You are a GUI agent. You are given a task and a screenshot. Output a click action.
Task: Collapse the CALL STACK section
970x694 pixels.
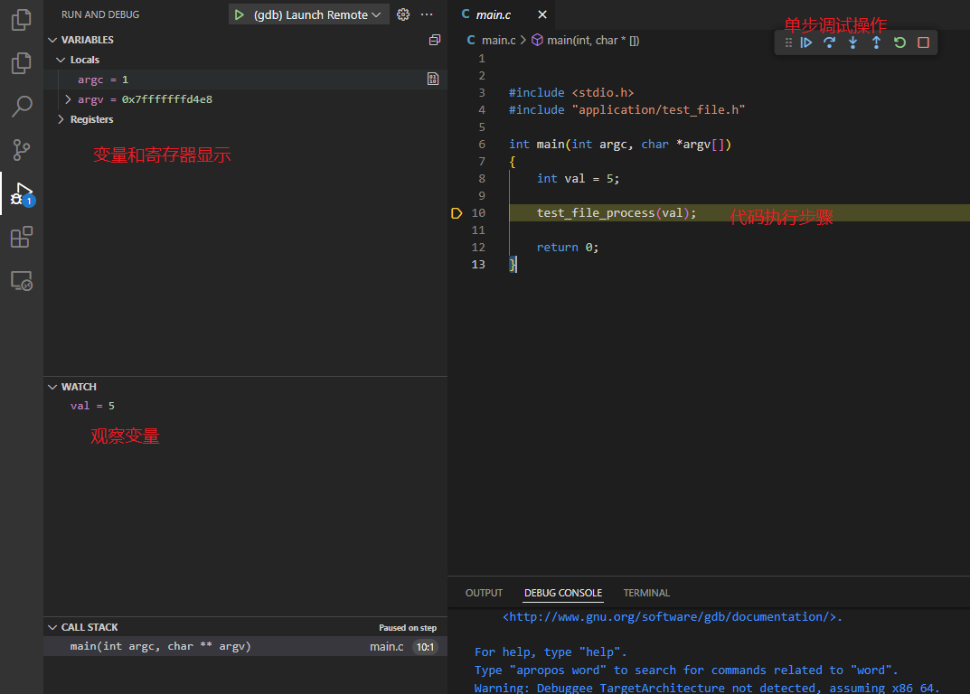pyautogui.click(x=52, y=627)
